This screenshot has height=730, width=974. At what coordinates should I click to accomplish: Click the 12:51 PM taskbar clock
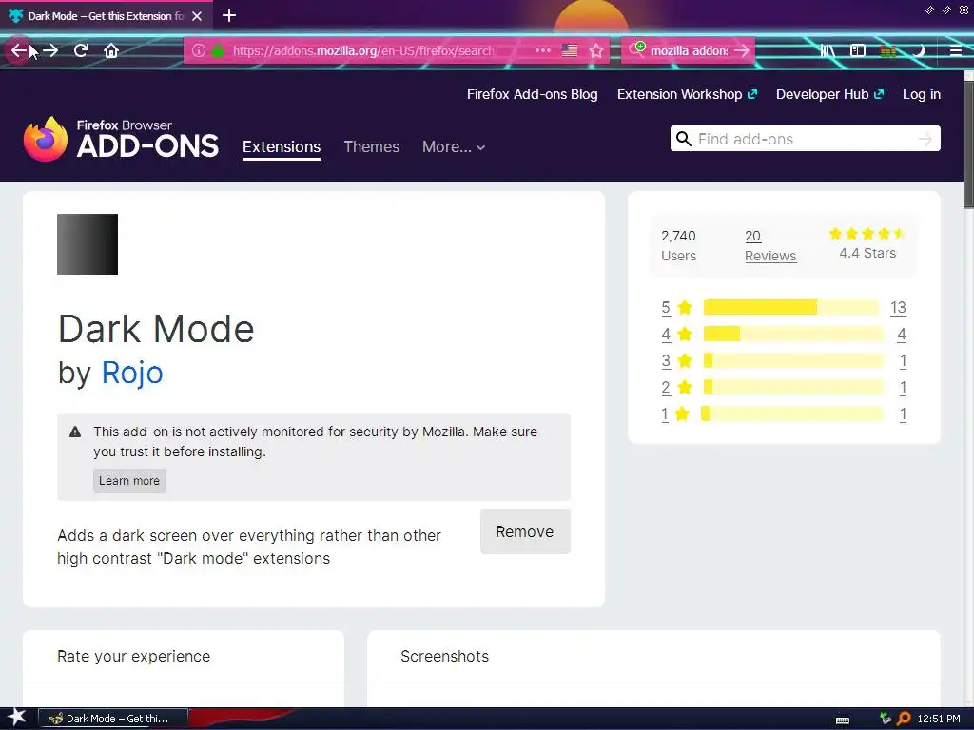(939, 719)
